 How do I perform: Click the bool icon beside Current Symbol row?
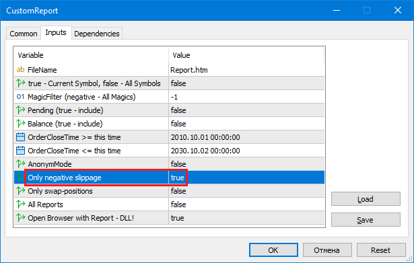tap(20, 83)
